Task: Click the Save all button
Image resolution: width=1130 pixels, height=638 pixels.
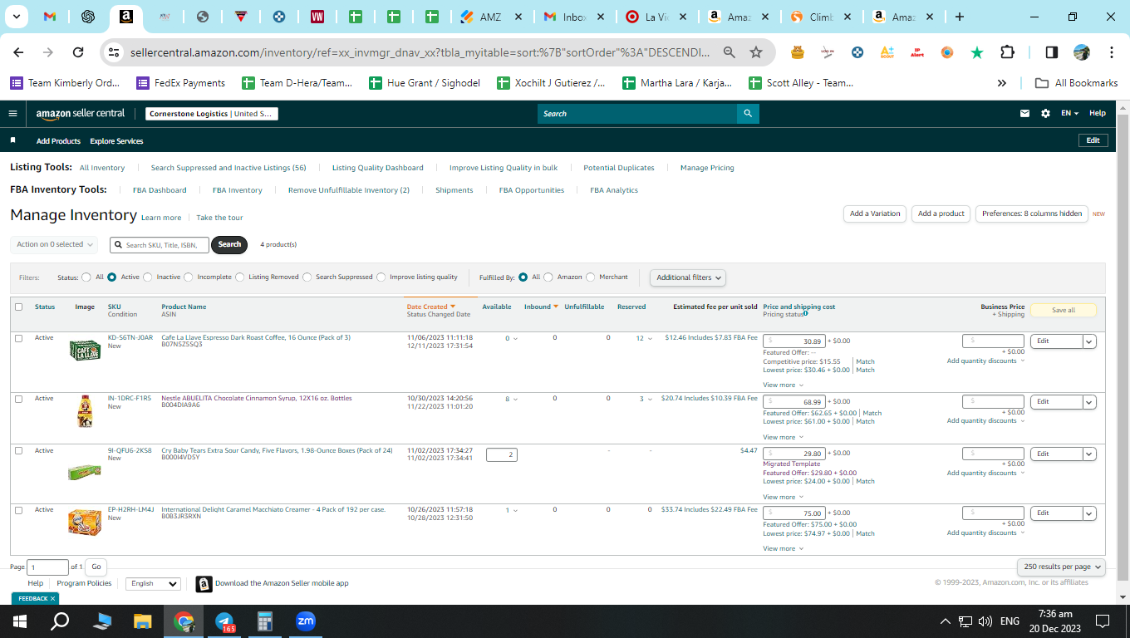Action: click(1064, 310)
